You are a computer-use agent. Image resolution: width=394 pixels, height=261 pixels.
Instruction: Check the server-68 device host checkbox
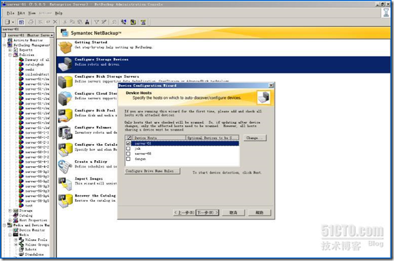128,153
